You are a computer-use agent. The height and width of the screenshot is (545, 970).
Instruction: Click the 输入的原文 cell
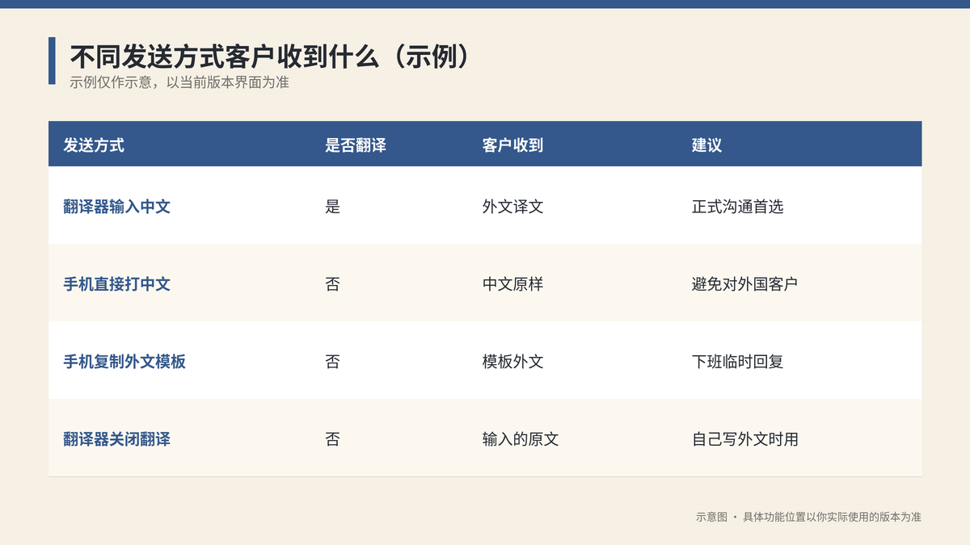click(521, 439)
